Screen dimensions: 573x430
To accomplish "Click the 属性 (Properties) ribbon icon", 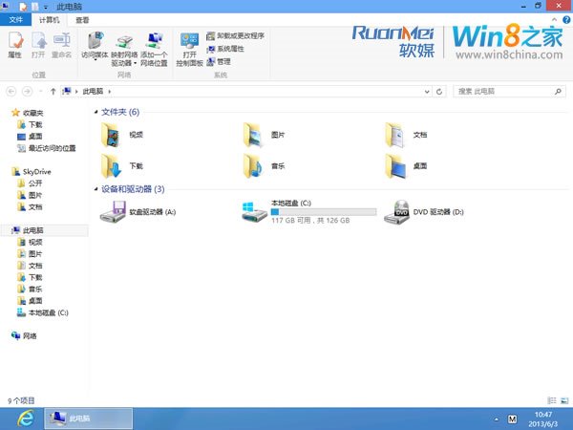I will click(14, 45).
